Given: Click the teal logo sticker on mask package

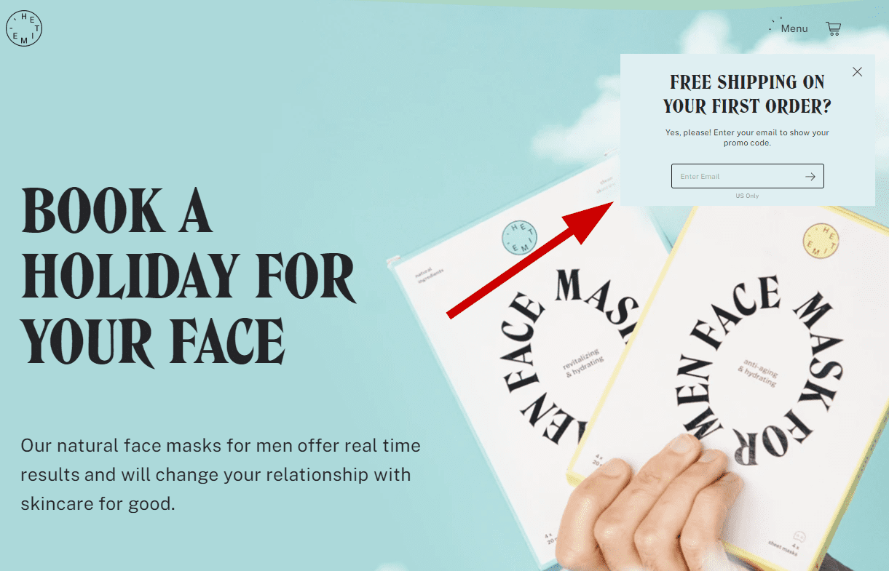Looking at the screenshot, I should click(x=521, y=238).
